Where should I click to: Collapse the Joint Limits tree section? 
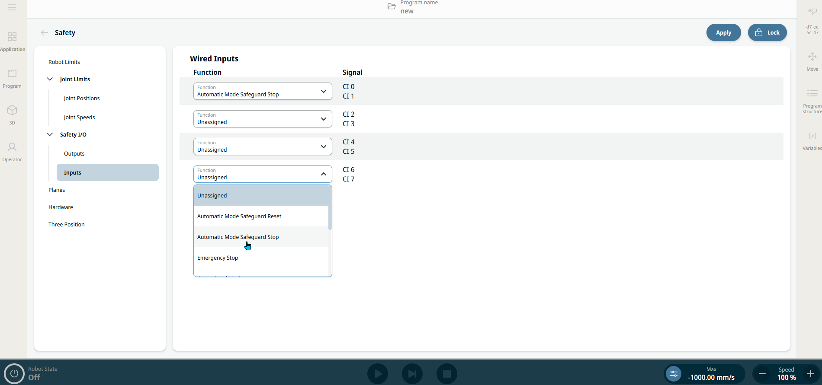point(50,79)
